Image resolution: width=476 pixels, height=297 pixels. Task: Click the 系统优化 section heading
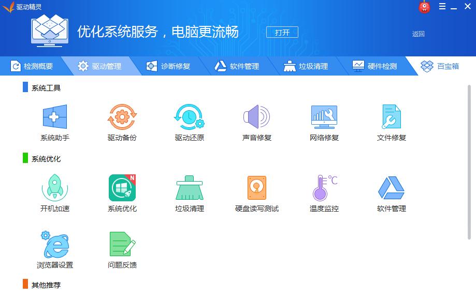[46, 159]
